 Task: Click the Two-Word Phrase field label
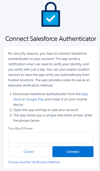tap(20, 129)
